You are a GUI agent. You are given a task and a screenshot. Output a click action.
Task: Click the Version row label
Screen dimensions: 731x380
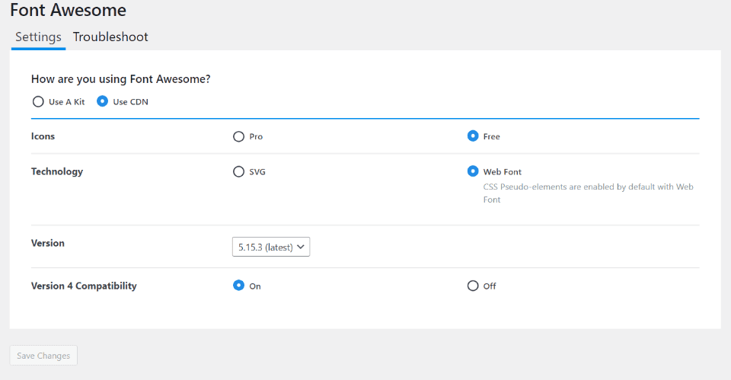pos(48,244)
